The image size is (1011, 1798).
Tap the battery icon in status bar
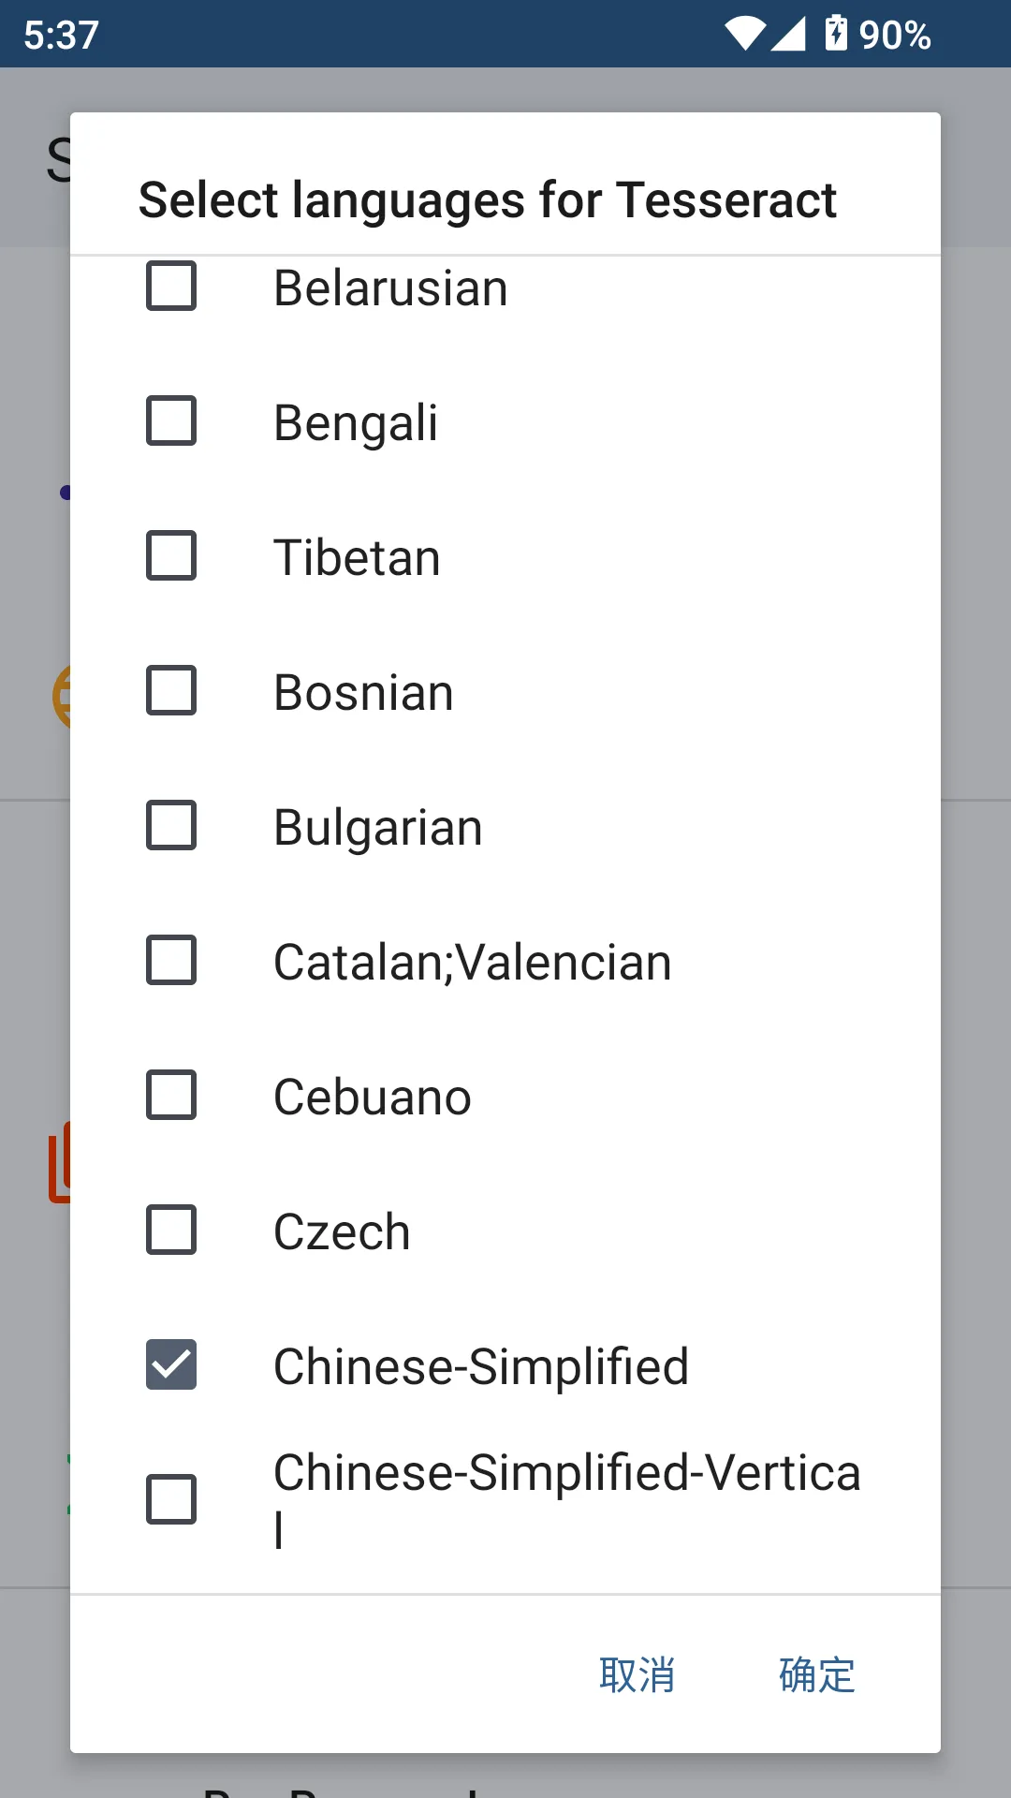click(x=836, y=34)
